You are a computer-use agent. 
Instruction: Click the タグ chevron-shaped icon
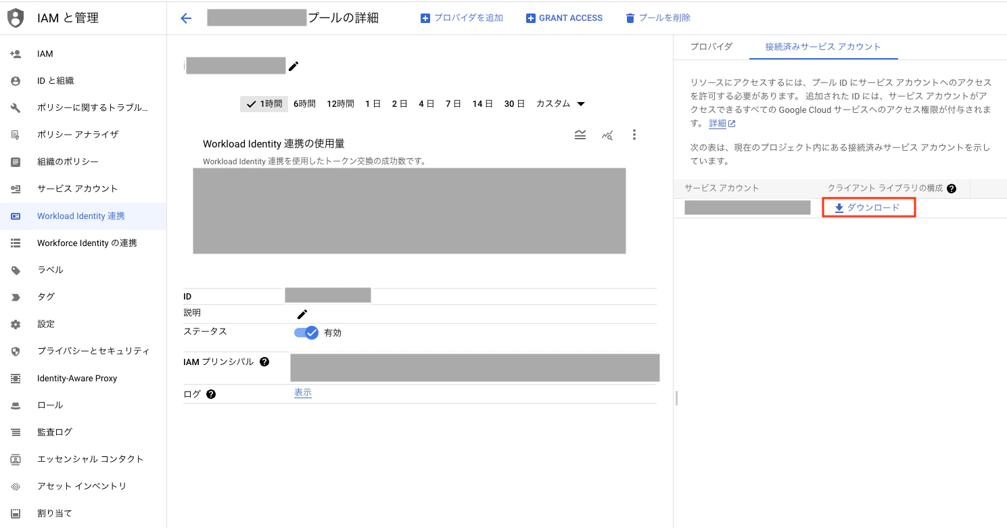point(16,297)
